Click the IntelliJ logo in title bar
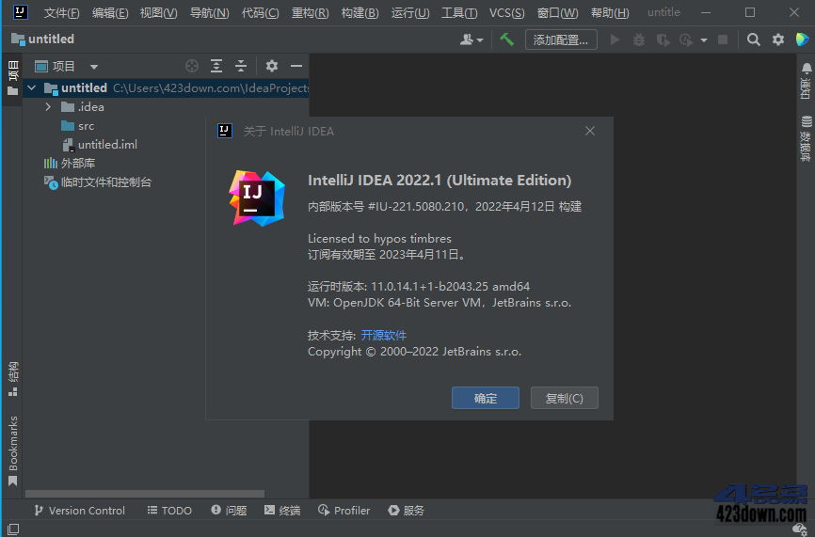 (x=21, y=12)
